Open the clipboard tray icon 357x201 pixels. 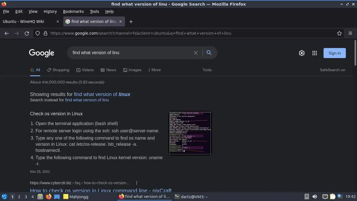click(332, 197)
